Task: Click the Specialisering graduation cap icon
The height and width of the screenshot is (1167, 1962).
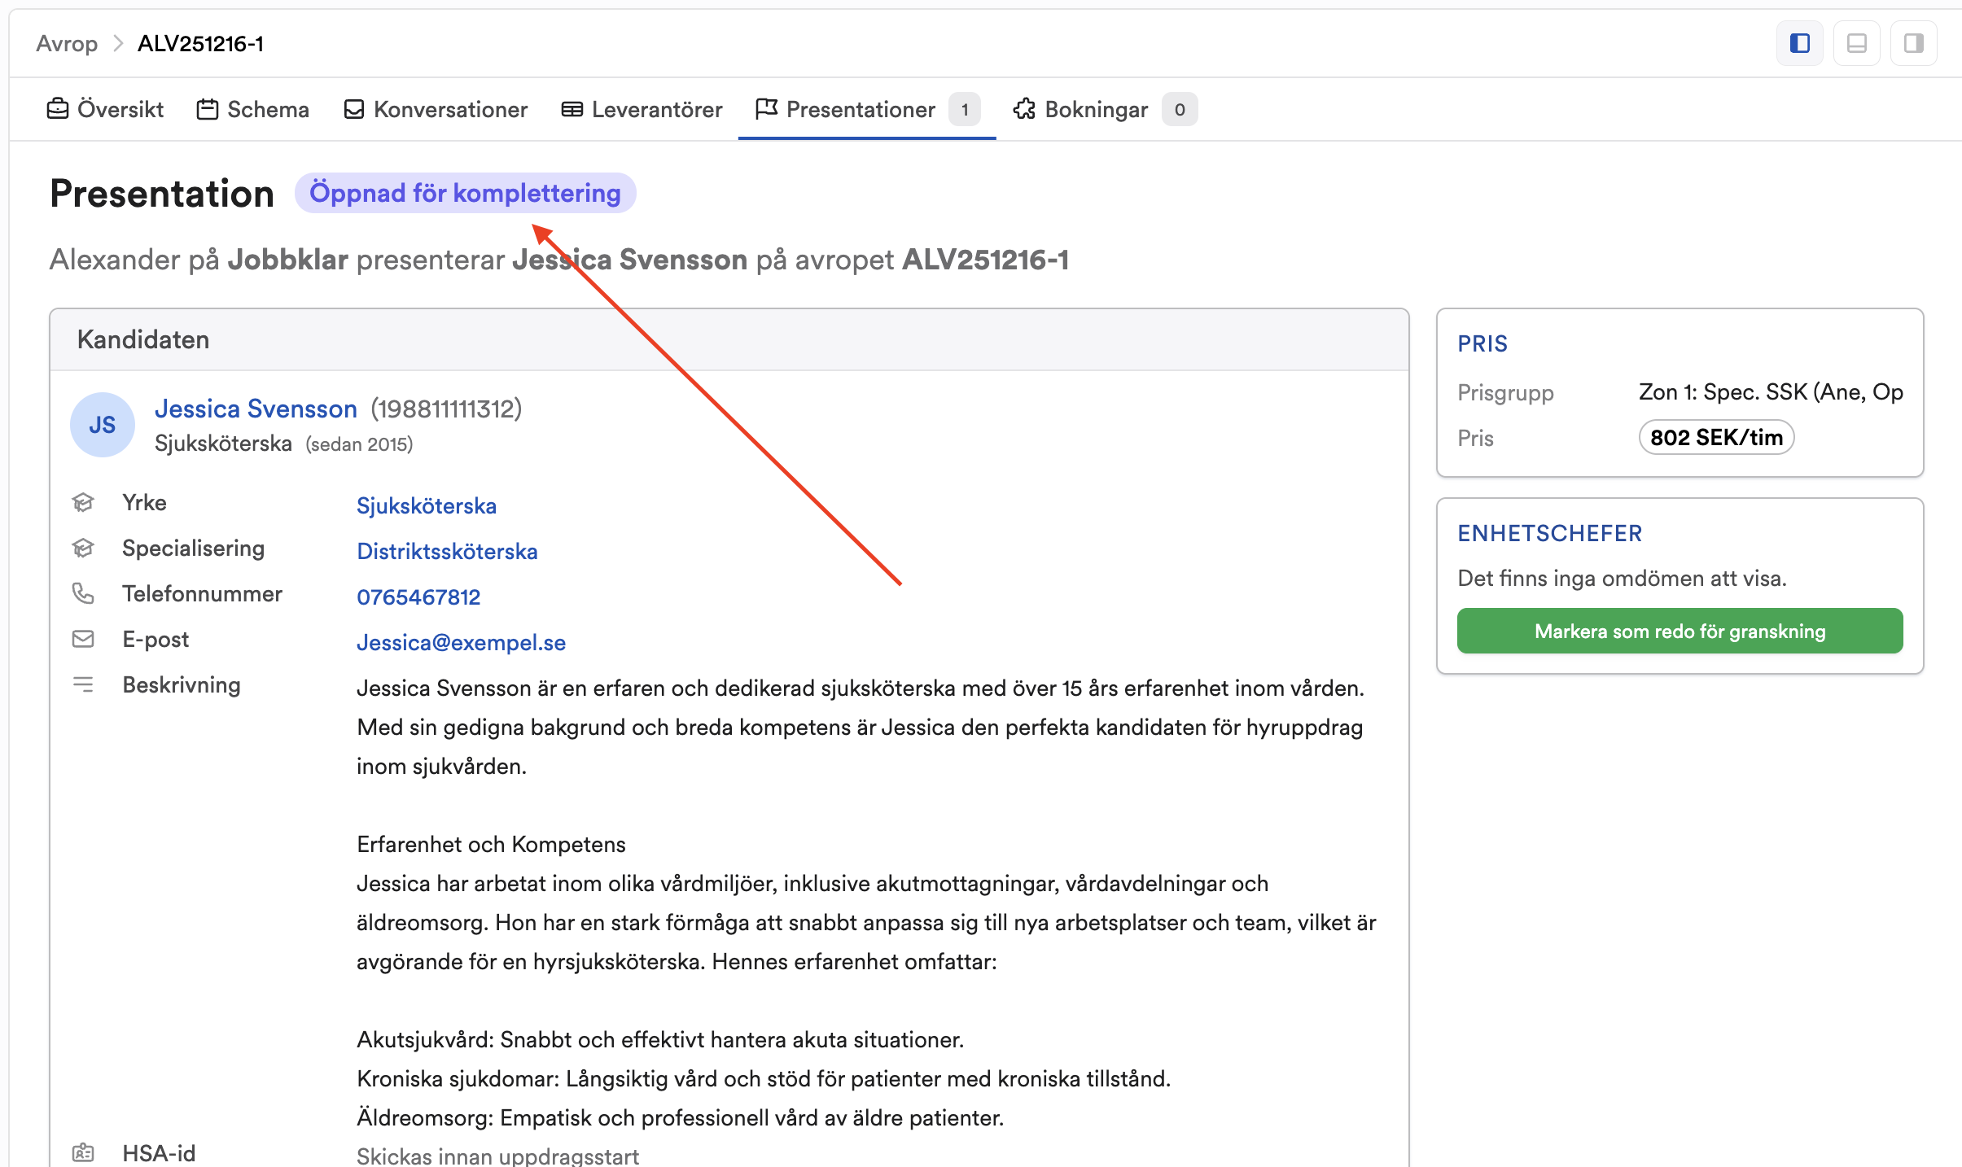Action: (83, 548)
